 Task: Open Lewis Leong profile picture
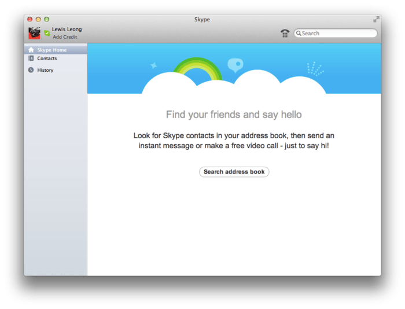34,33
